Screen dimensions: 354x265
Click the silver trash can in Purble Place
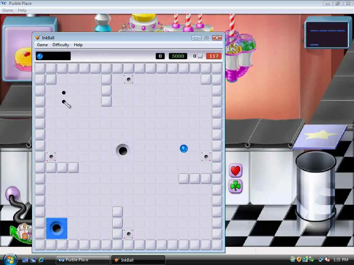click(316, 187)
